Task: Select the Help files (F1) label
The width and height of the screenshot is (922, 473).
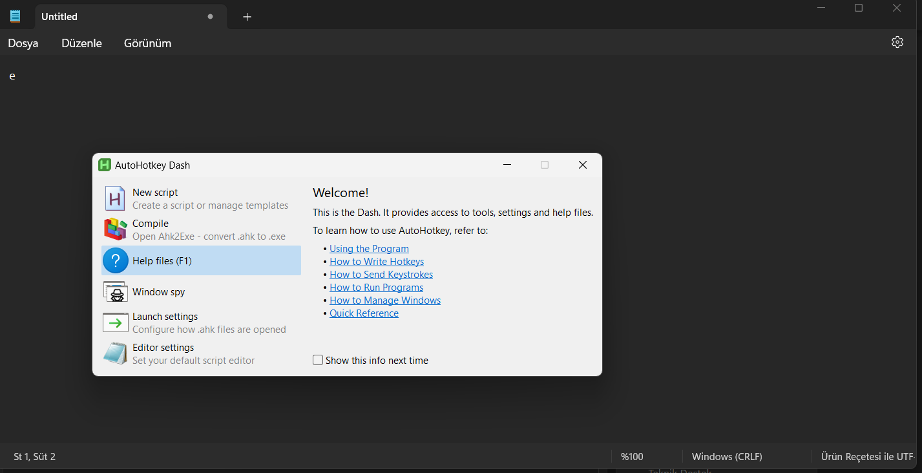Action: (162, 261)
